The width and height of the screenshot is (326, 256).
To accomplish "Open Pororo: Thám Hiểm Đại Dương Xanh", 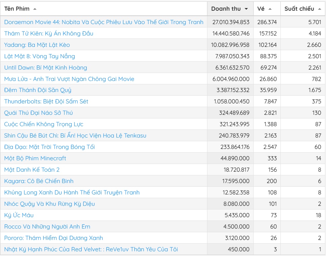I will click(53, 238).
